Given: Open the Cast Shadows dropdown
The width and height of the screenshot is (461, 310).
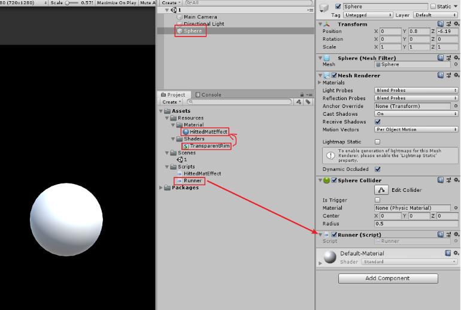Looking at the screenshot, I should [x=416, y=114].
